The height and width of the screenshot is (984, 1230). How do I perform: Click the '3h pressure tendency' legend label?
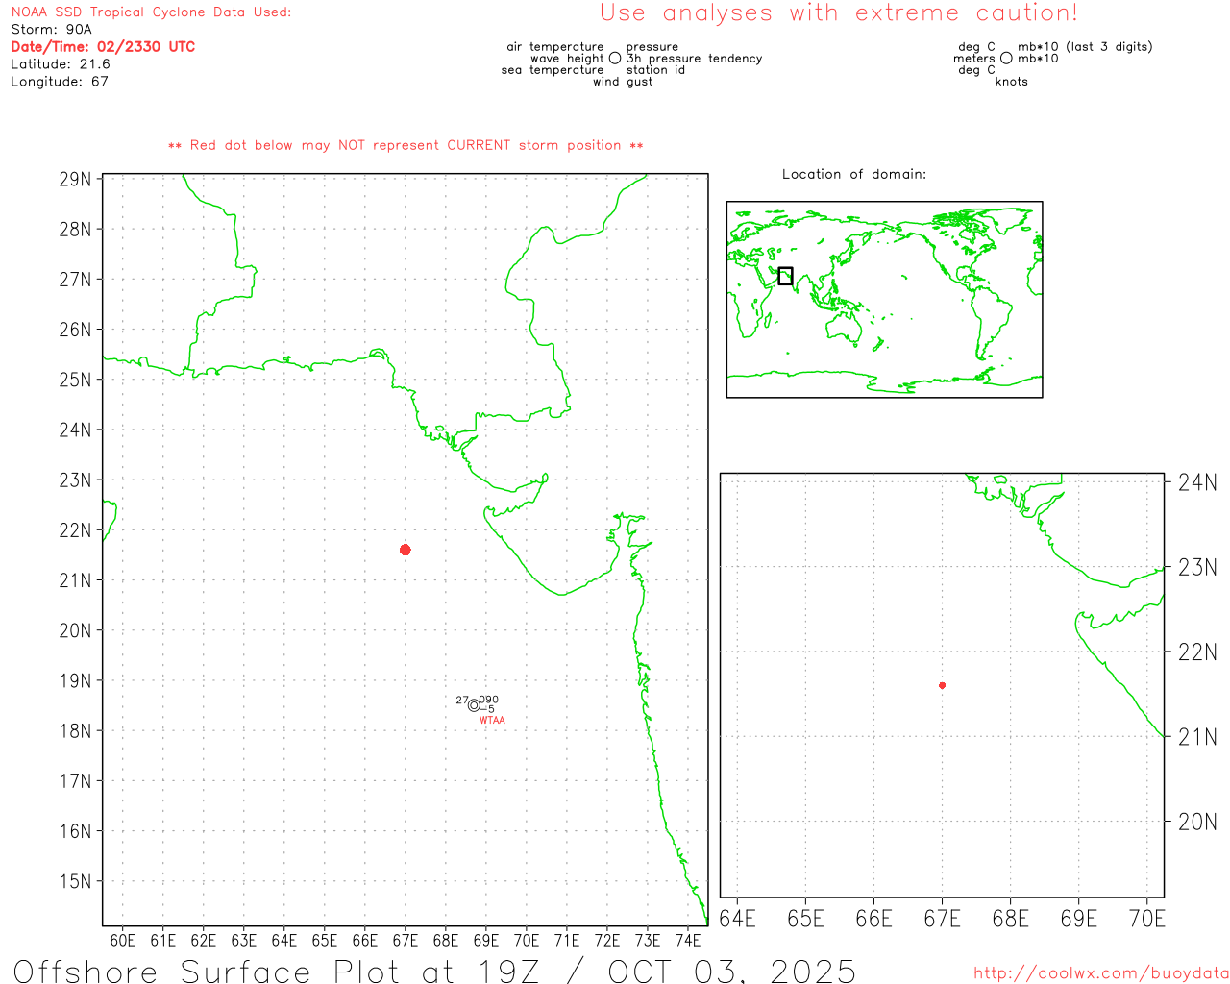pos(694,59)
